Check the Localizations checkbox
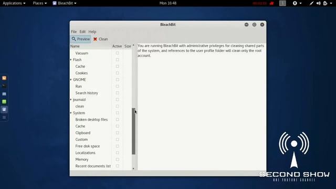 tap(118, 153)
